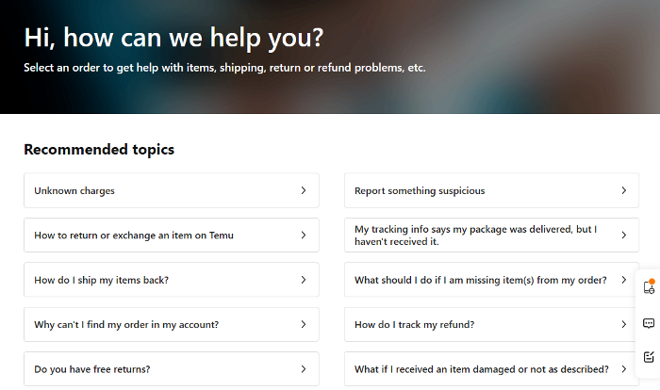Open the chat message icon in sidebar
Viewport: 660px width, 390px height.
point(649,323)
